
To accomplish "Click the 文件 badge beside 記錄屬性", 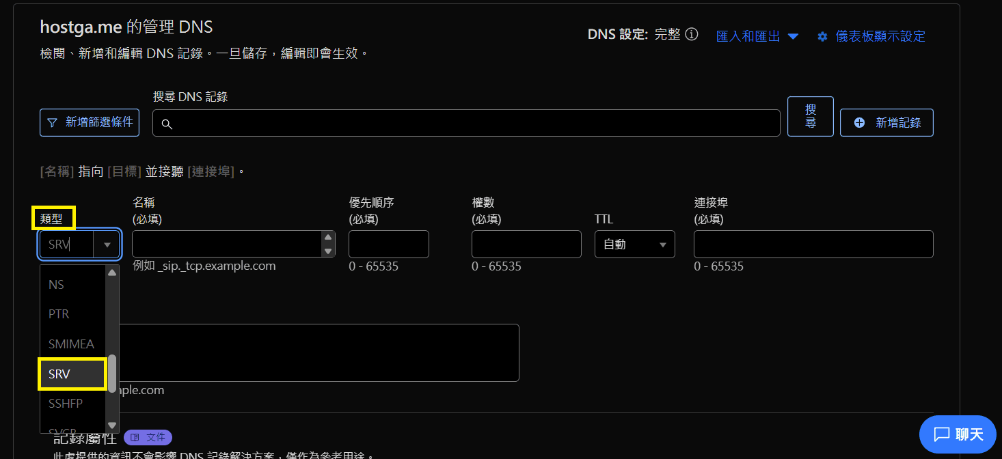I will (148, 437).
